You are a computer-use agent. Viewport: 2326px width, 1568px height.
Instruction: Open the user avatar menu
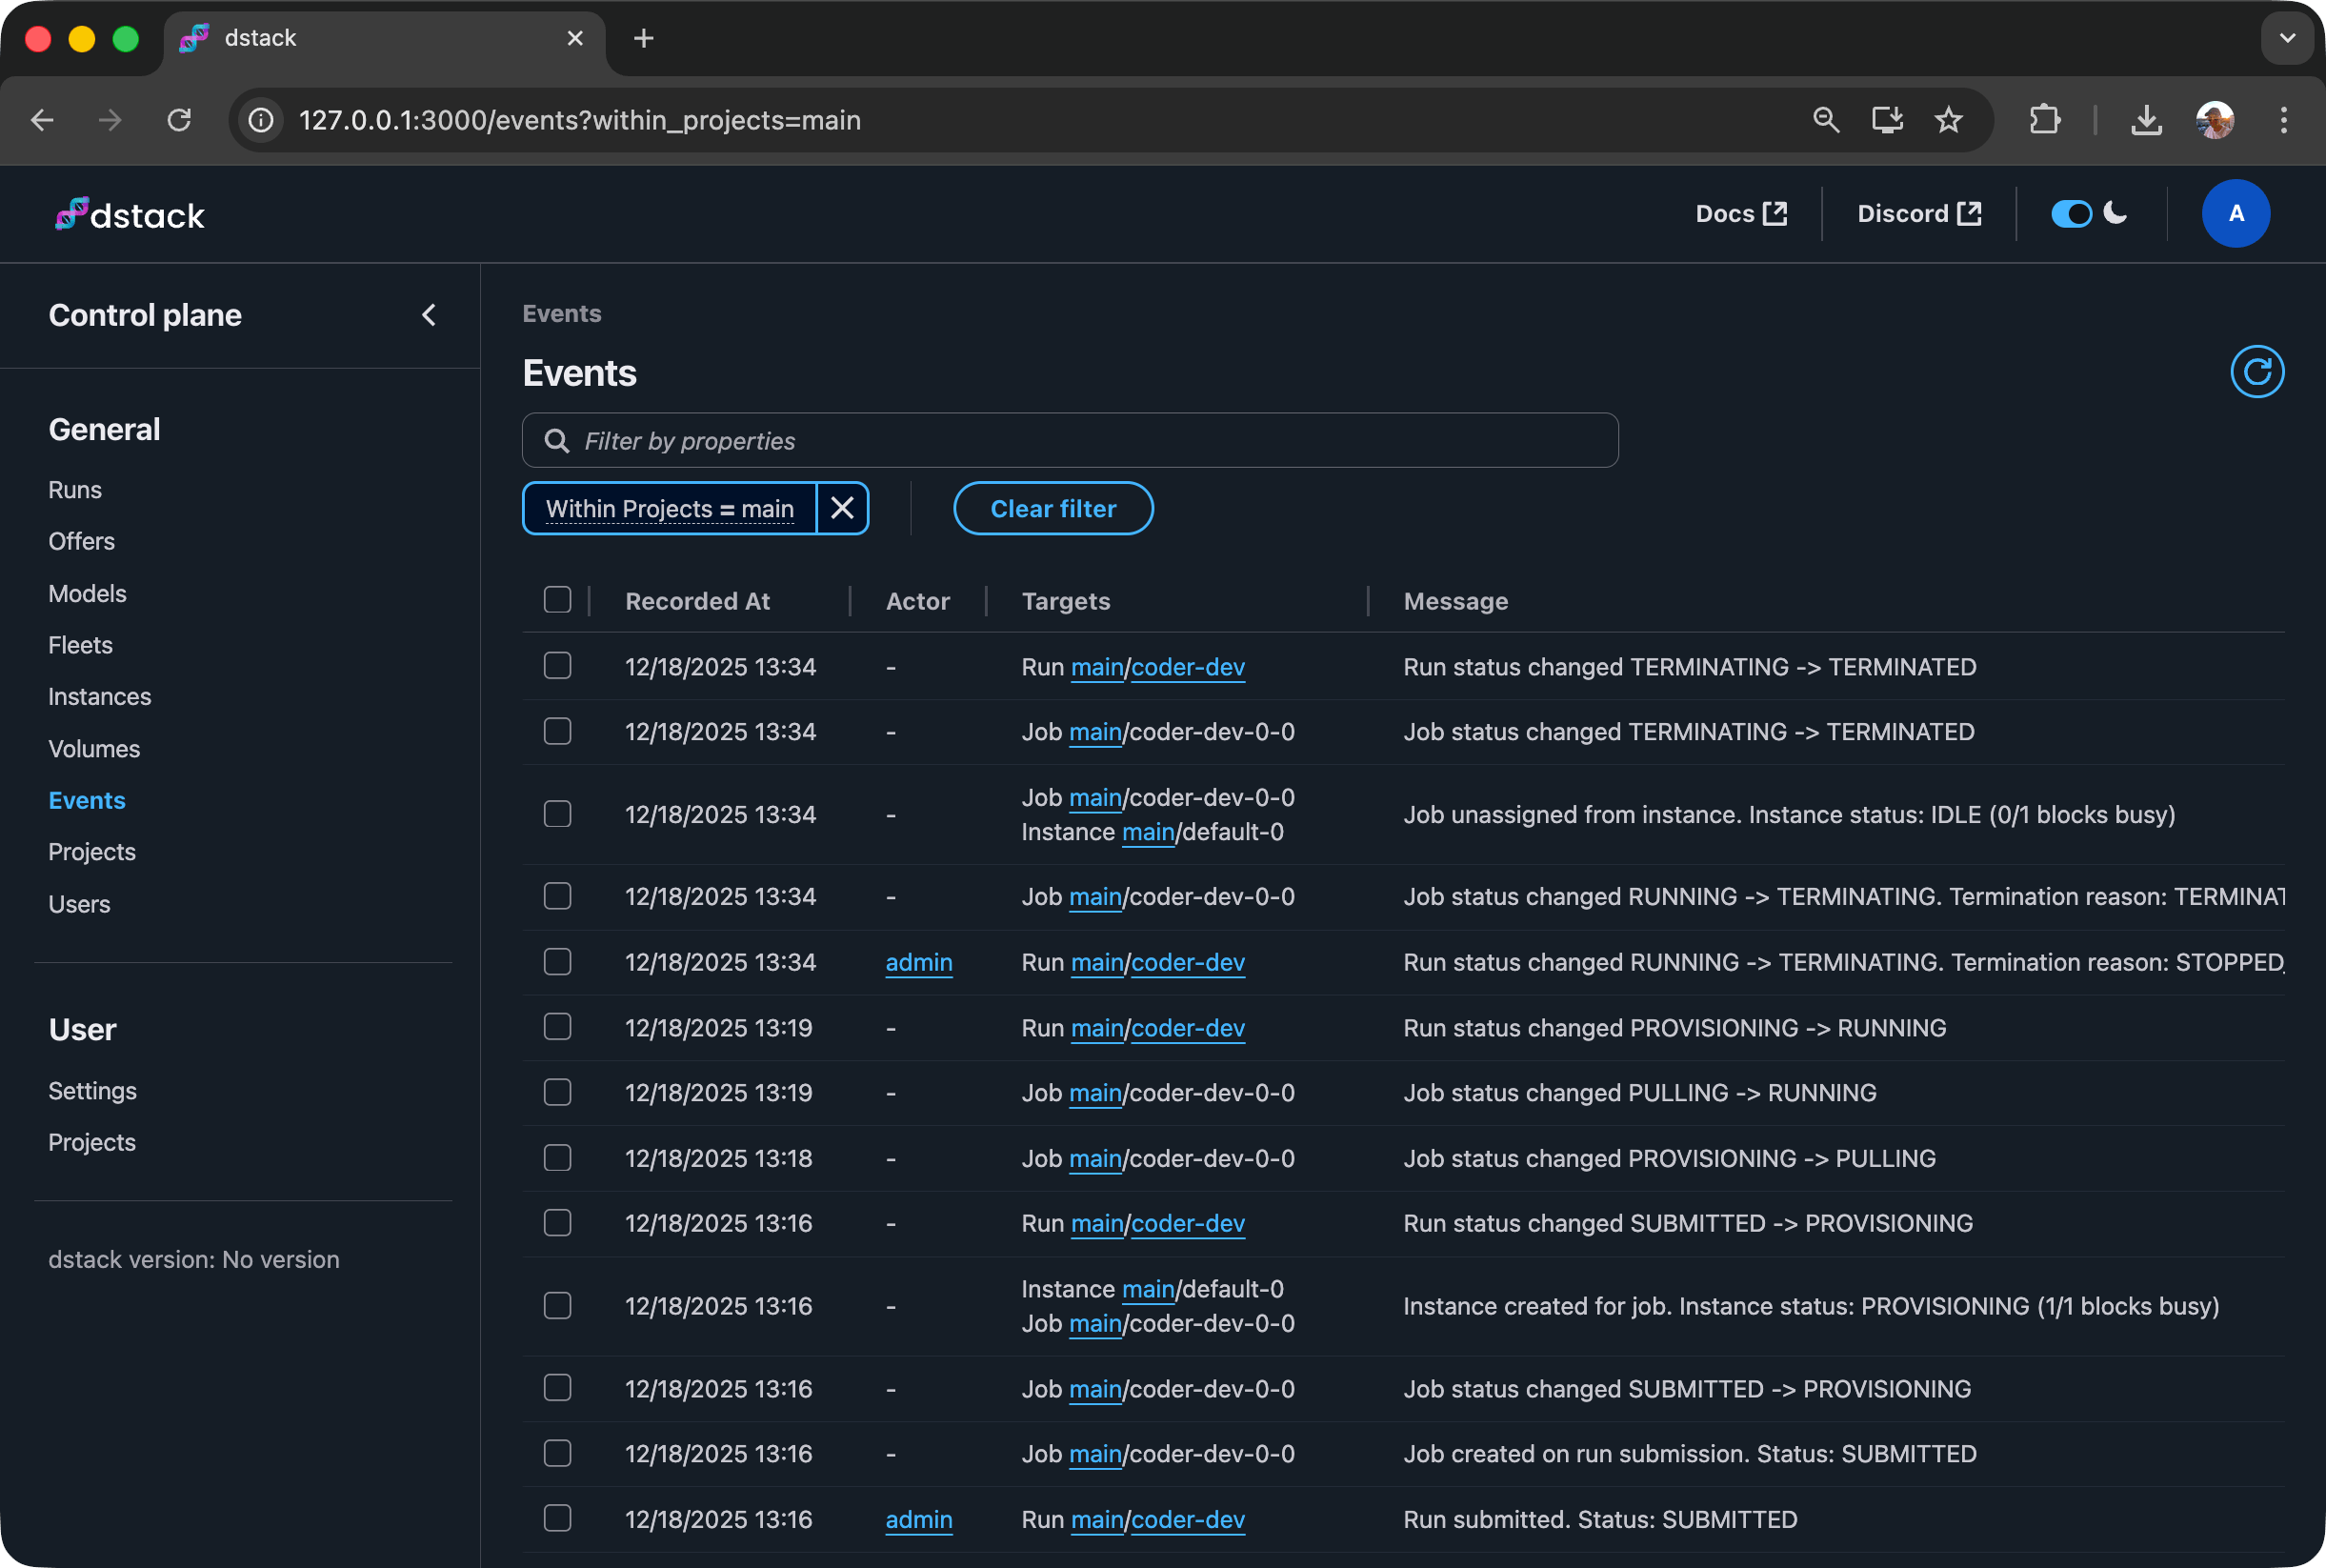(2236, 213)
